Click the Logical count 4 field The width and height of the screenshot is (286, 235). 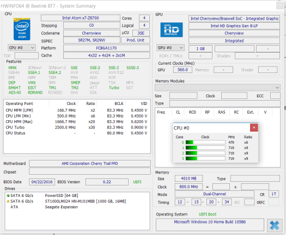(x=144, y=26)
